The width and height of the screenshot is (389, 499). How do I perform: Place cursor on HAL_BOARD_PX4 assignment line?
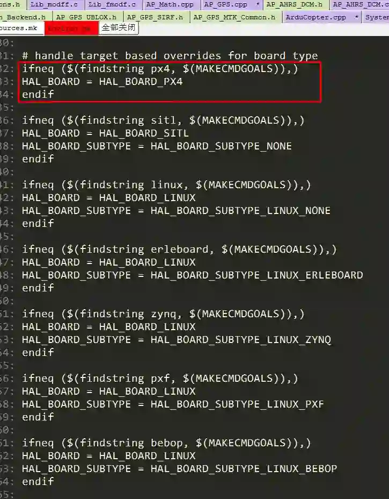click(102, 82)
